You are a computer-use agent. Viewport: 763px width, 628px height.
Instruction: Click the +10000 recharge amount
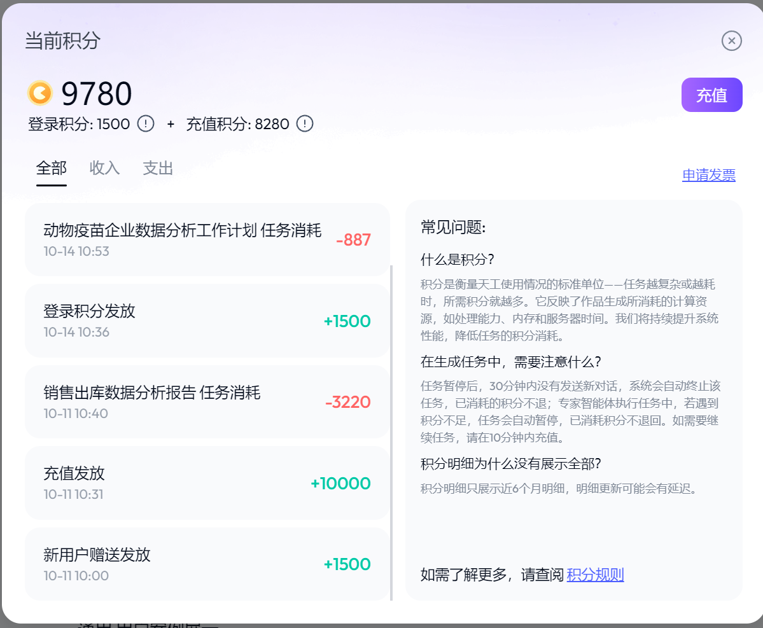point(340,484)
